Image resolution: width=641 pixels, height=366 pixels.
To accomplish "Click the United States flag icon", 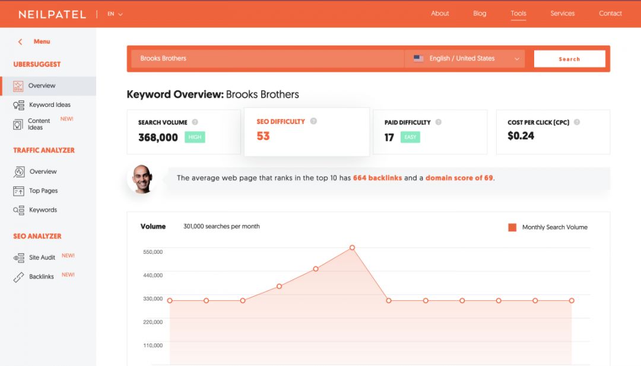I will click(418, 58).
